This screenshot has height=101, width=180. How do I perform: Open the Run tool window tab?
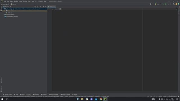tap(16, 95)
